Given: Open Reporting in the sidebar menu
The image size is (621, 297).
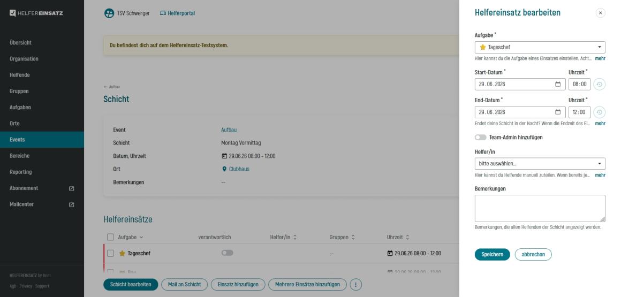Looking at the screenshot, I should pos(20,172).
